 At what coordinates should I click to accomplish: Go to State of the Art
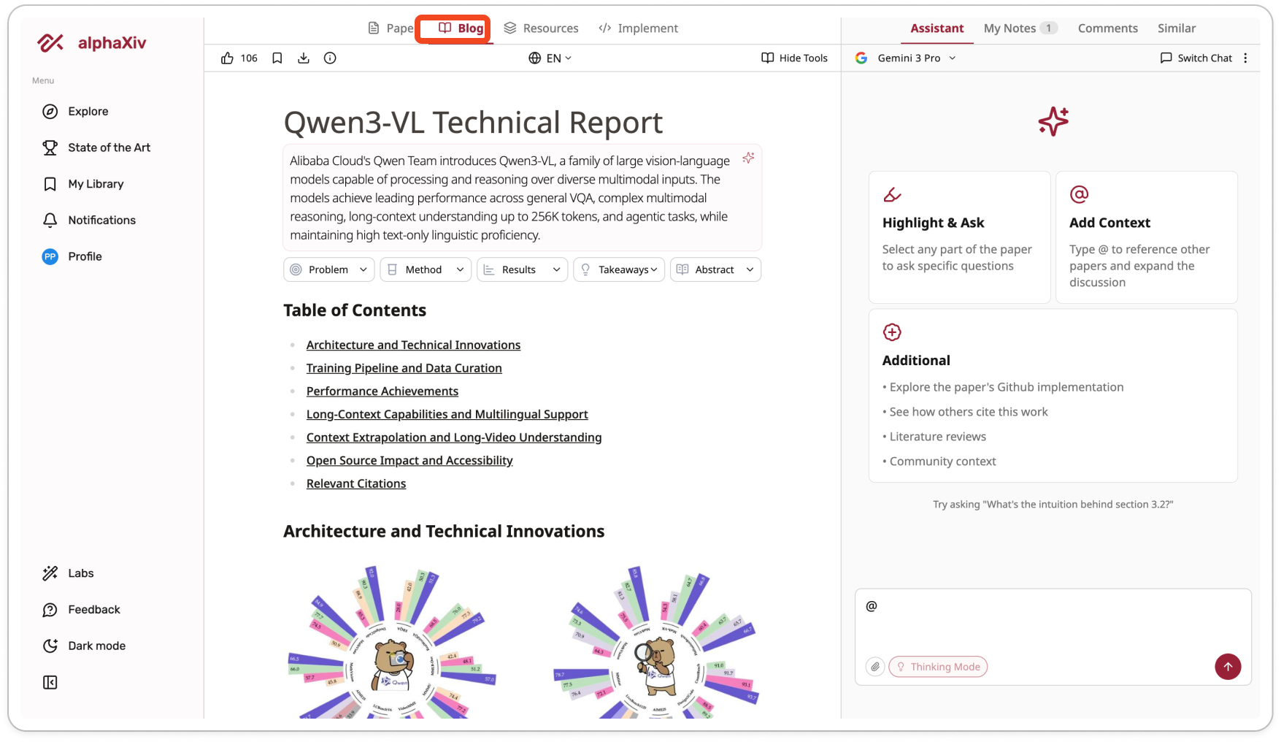tap(96, 148)
